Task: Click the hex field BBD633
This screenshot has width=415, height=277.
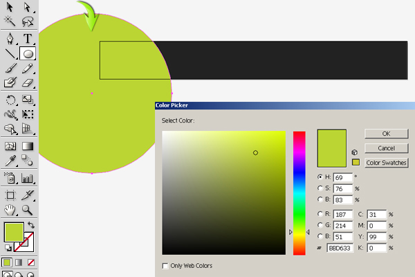Action: tap(340, 248)
